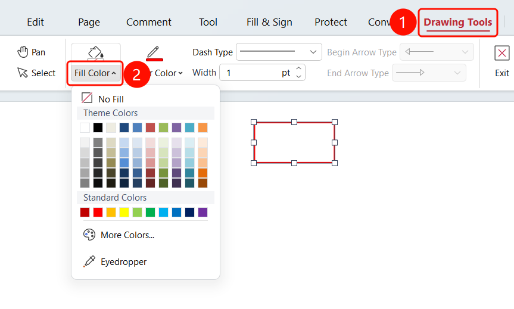Pick the dark red standard color
This screenshot has height=309, width=514.
(x=85, y=212)
